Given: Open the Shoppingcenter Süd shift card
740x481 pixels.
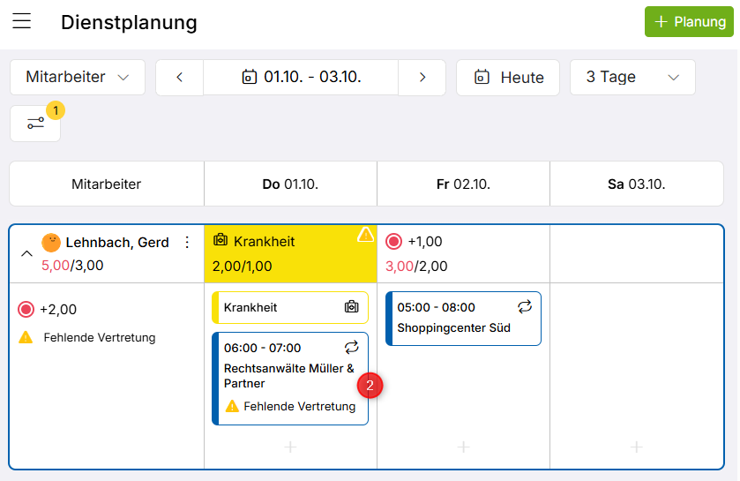Looking at the screenshot, I should [463, 319].
